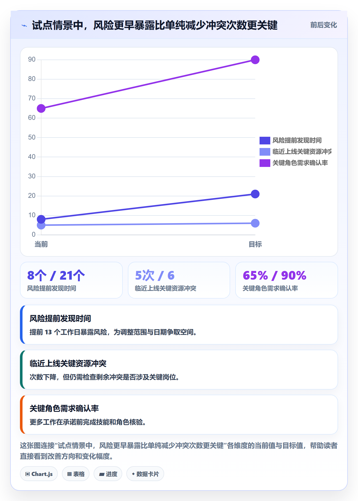358x501 pixels.
Task: Click the Chart.js tag icon
Action: (28, 474)
